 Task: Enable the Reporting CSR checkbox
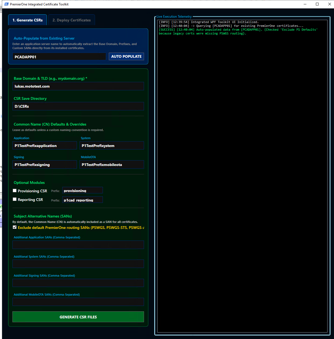[x=15, y=199]
